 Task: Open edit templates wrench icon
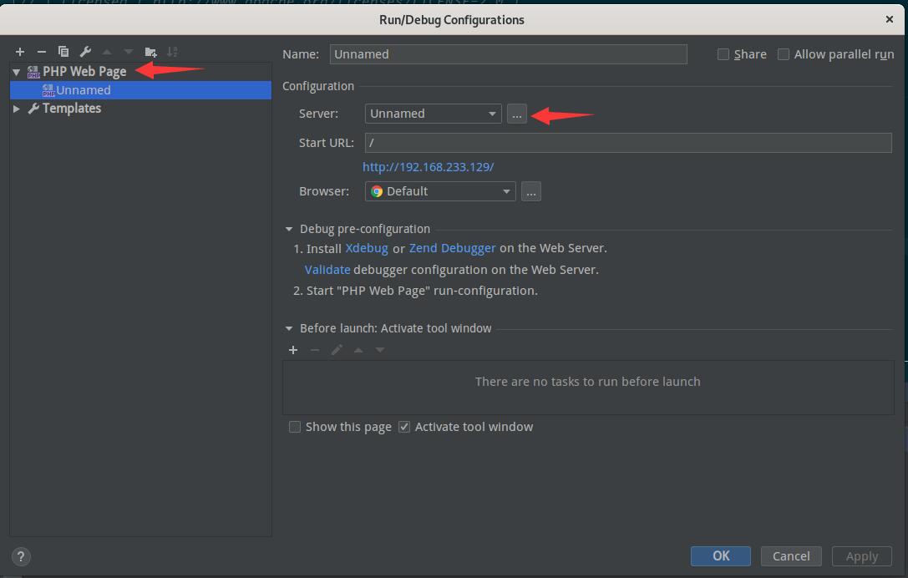85,52
